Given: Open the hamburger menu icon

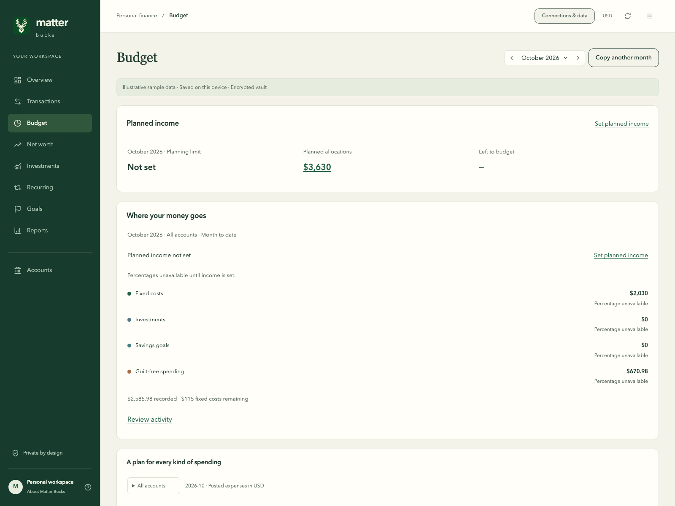Looking at the screenshot, I should [x=650, y=16].
